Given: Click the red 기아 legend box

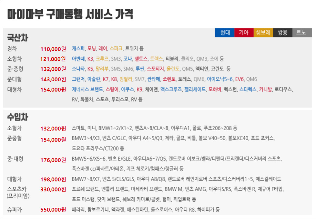Looking at the screenshot, I should [244, 33].
